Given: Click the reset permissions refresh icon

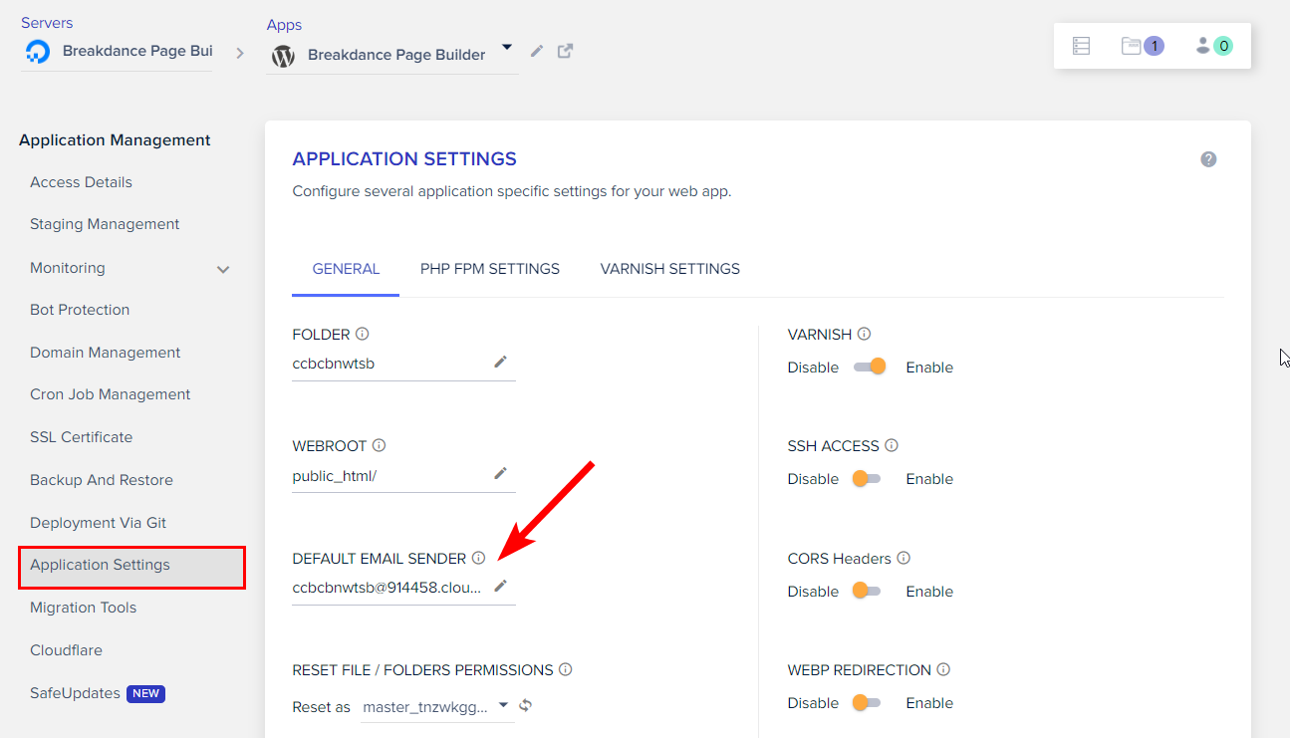Looking at the screenshot, I should [526, 706].
